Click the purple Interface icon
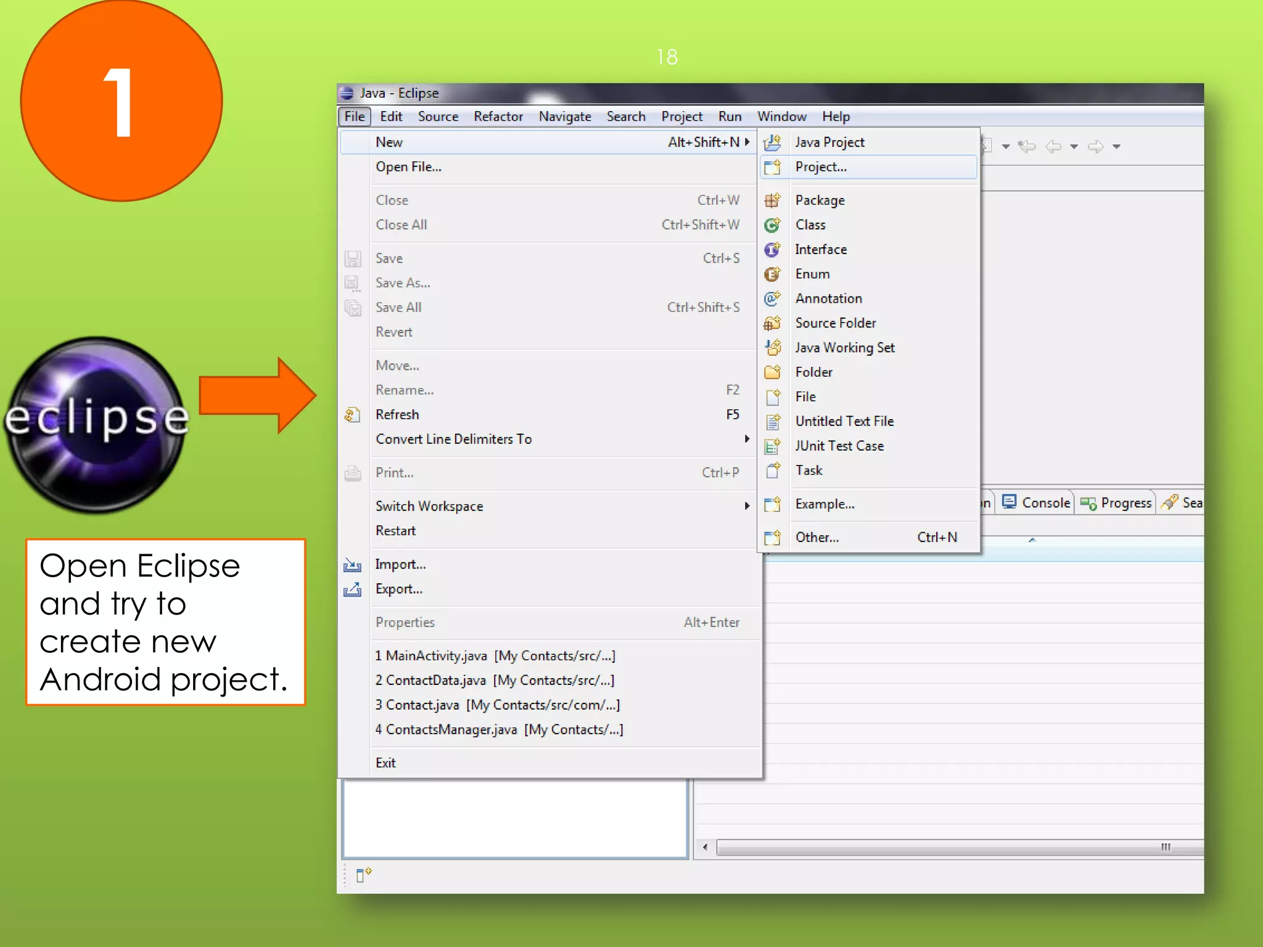Screen dimensions: 1263x947 (772, 250)
